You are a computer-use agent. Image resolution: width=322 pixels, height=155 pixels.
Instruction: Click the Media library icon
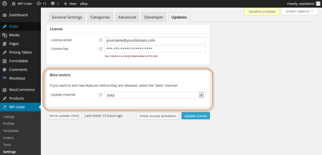(4, 35)
